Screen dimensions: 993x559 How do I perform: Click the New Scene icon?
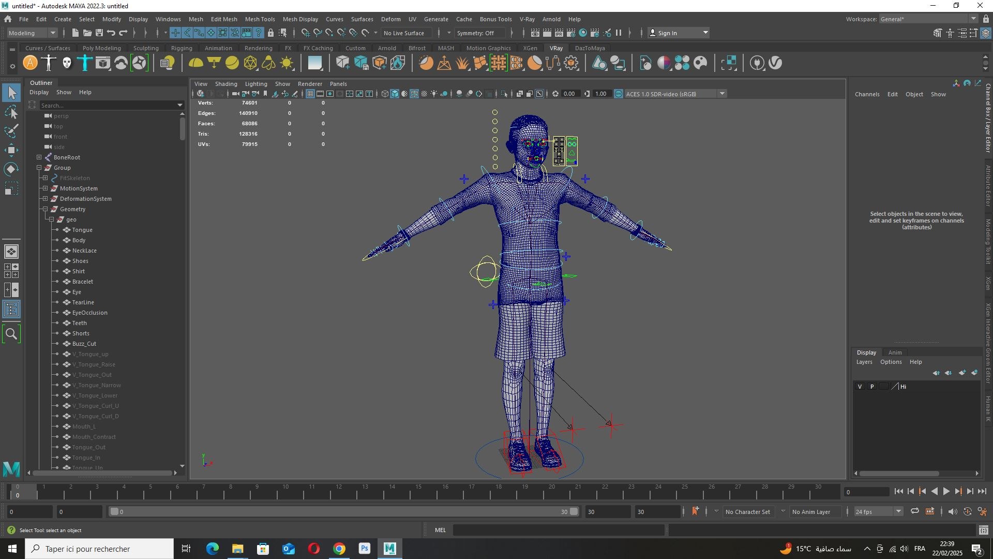pos(76,33)
